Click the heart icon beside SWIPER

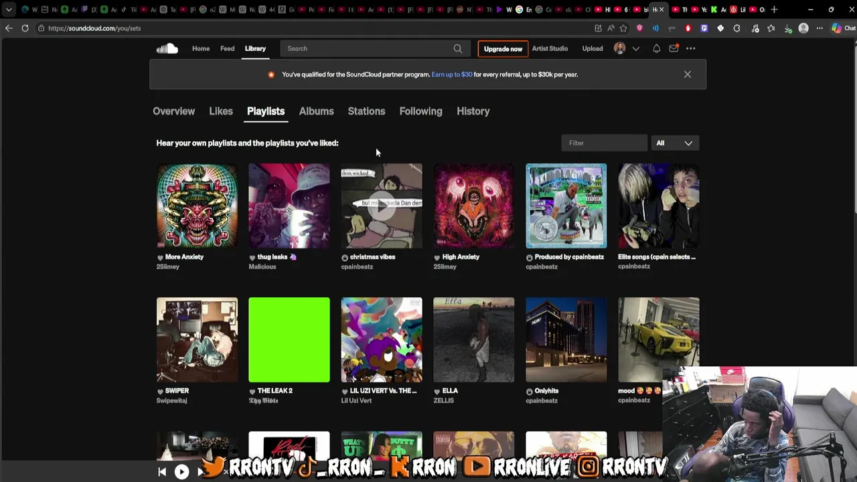pos(160,391)
